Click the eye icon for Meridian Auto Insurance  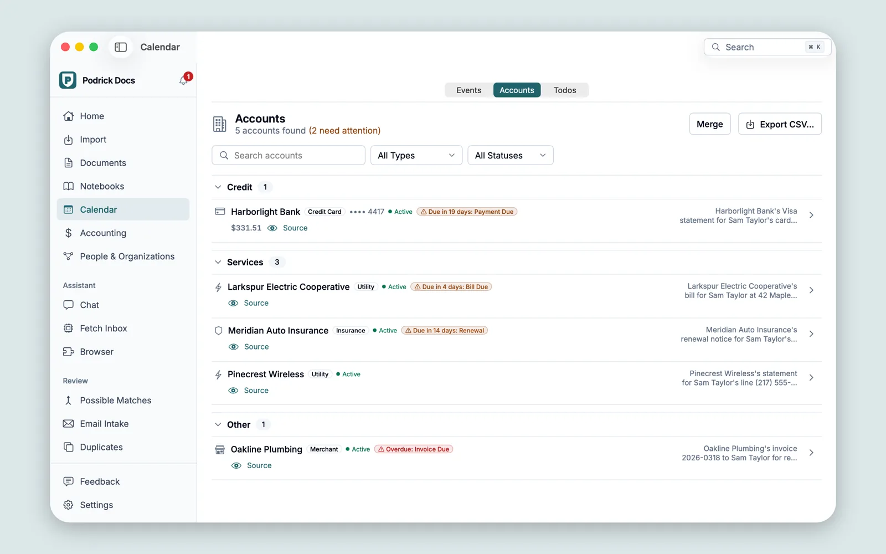point(234,347)
